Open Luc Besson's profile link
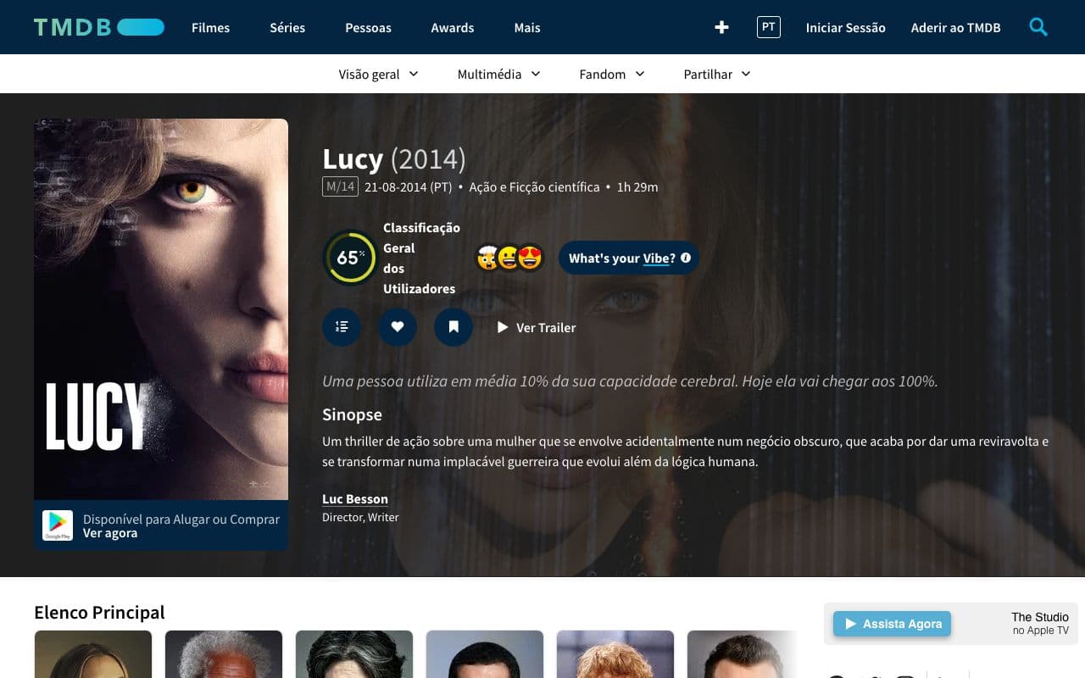Screen dimensions: 1085x678 (355, 499)
